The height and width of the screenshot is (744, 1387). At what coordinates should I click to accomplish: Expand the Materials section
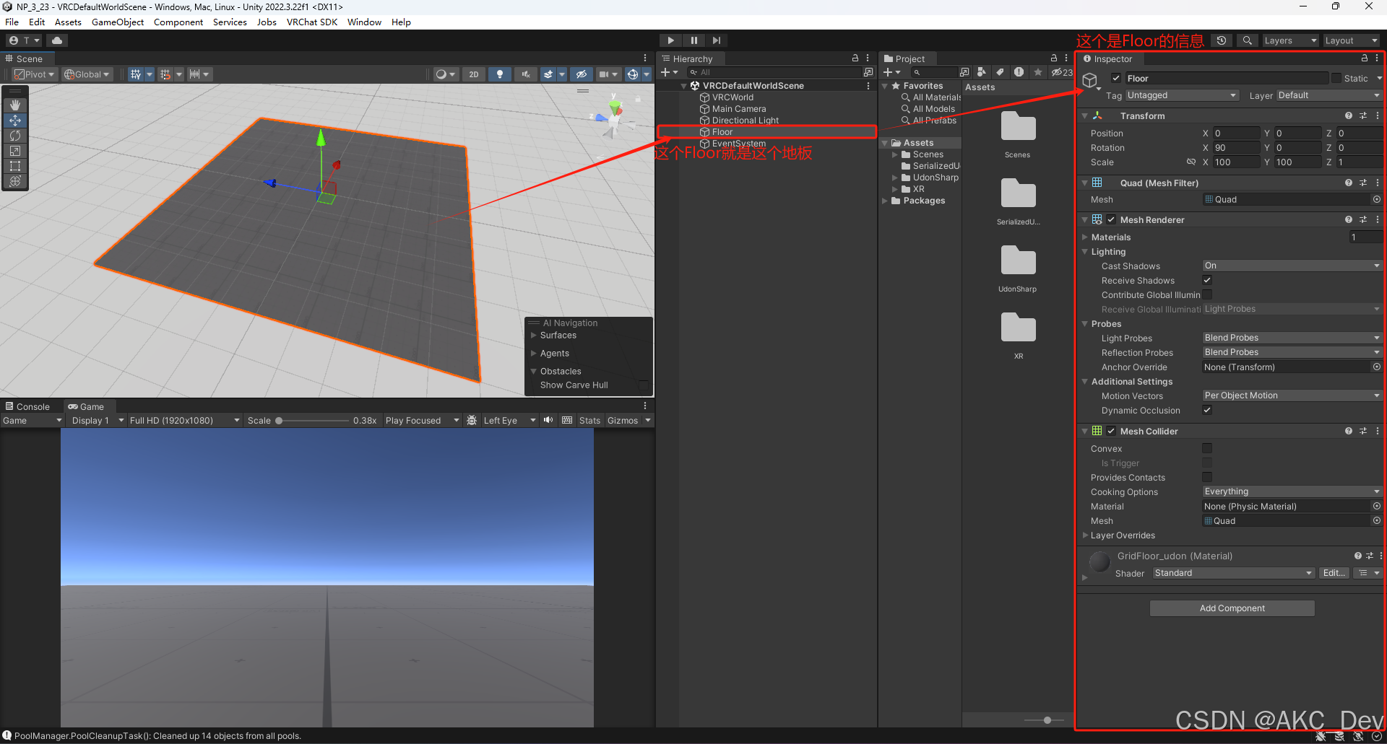pos(1085,237)
